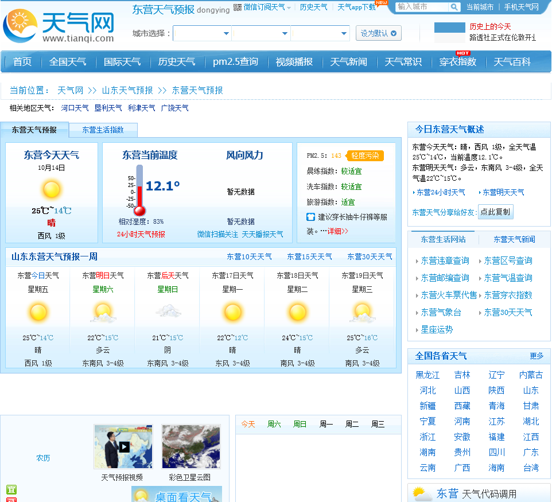Play the weather forecast video
The height and width of the screenshot is (502, 552).
[123, 447]
